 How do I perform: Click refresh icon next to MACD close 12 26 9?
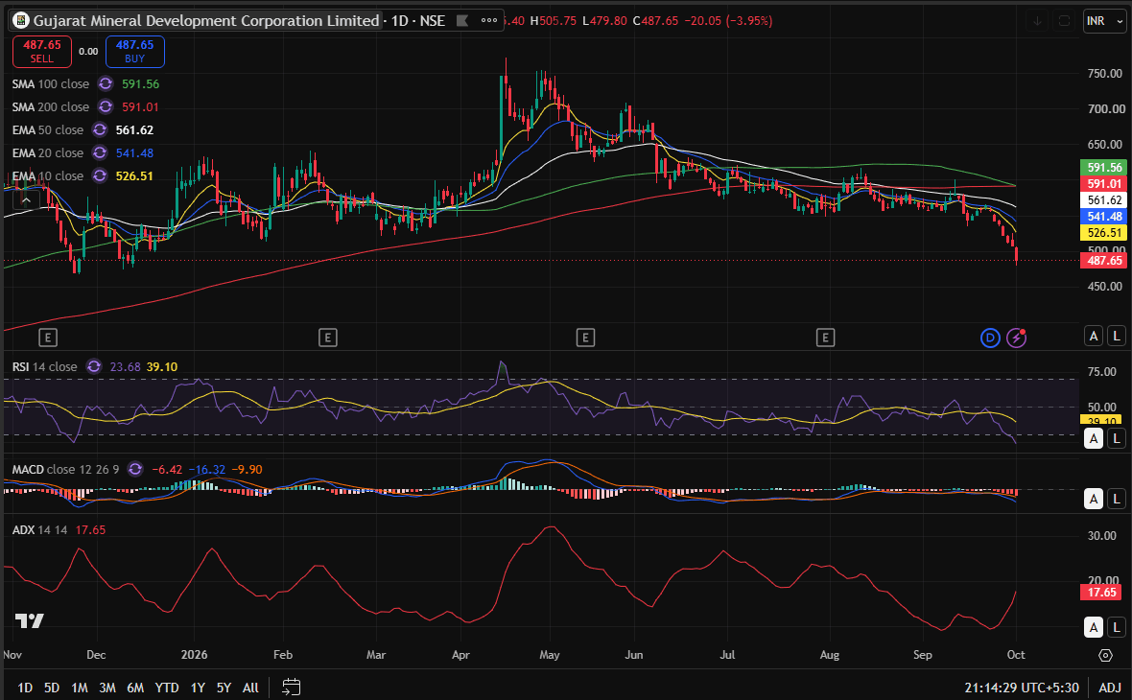coord(135,469)
